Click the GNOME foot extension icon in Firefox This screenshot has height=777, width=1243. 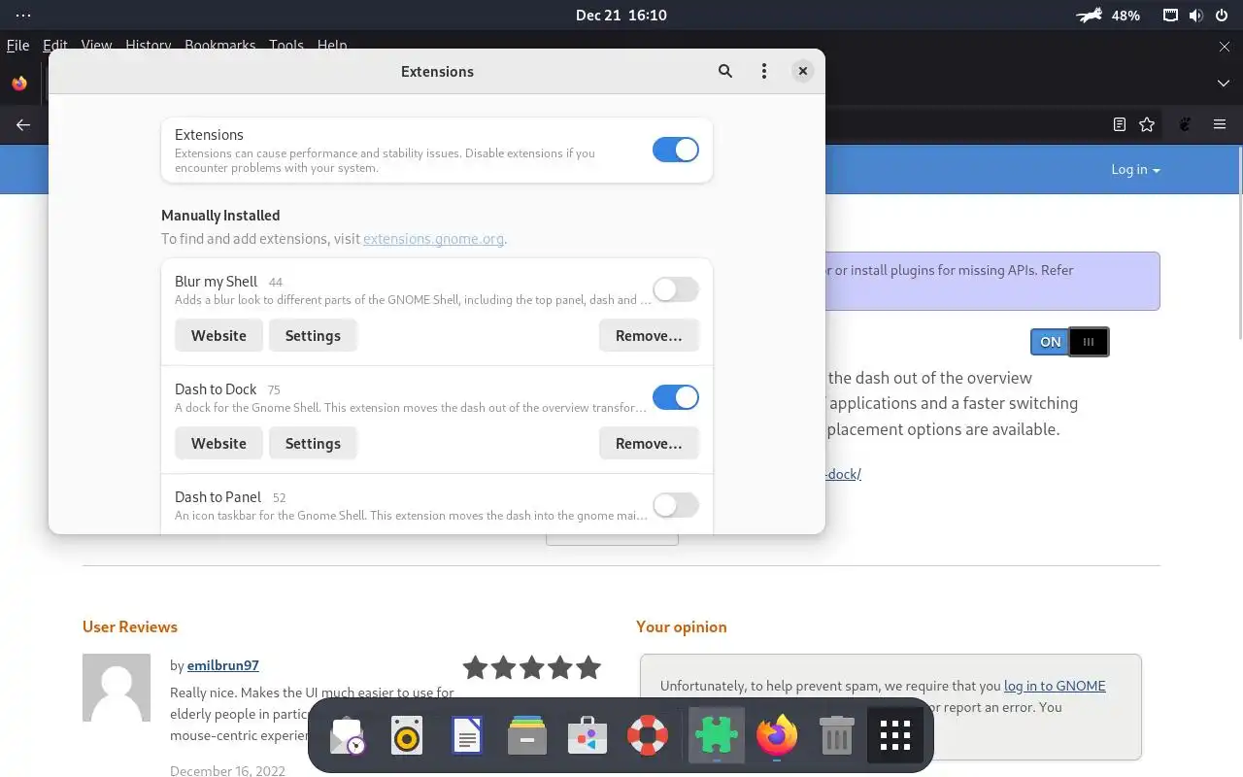[x=1185, y=124]
